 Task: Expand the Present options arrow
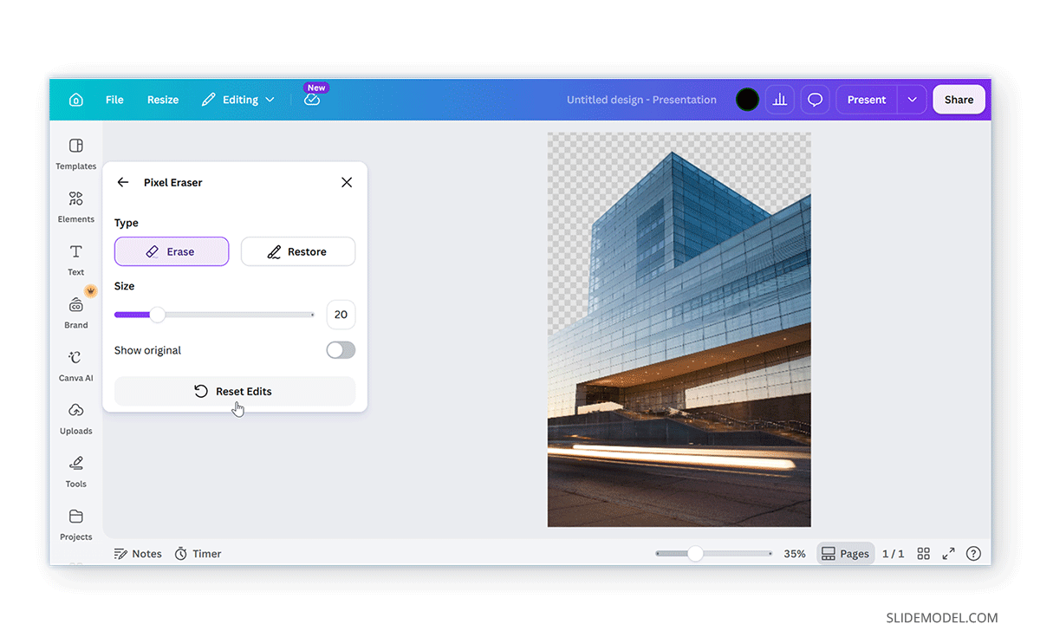912,100
